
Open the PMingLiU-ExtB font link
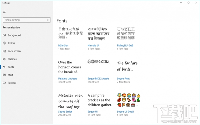125,45
